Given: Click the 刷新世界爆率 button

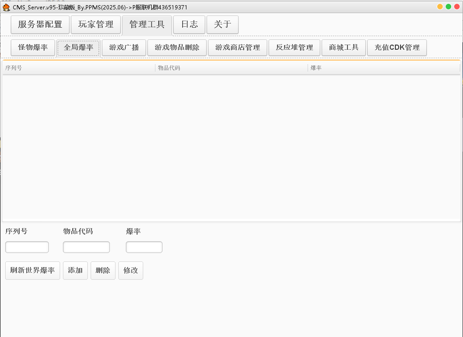Looking at the screenshot, I should point(32,270).
